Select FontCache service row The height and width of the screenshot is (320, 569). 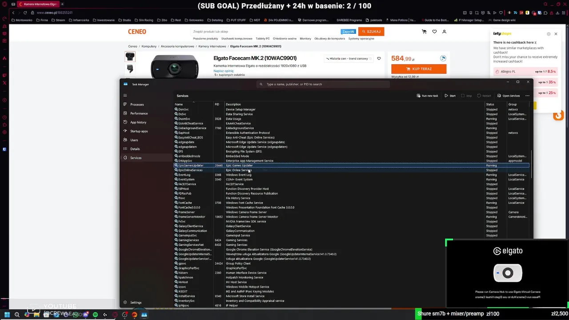(x=351, y=203)
